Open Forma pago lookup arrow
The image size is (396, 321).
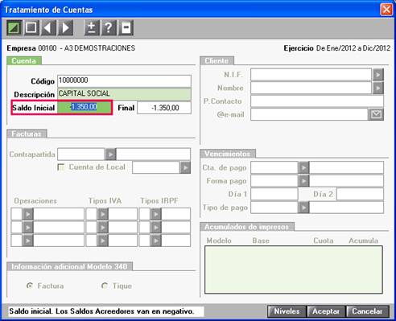pyautogui.click(x=303, y=181)
